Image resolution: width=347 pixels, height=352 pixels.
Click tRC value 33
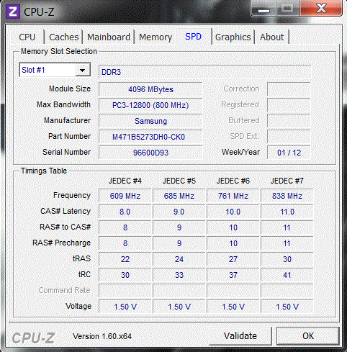point(179,275)
